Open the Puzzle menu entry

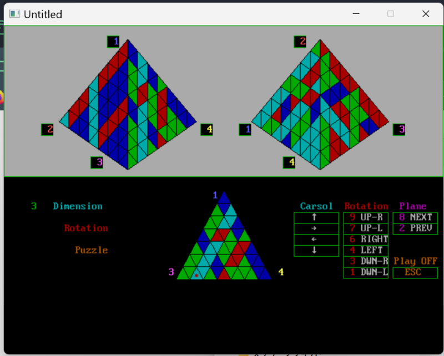[x=92, y=250]
